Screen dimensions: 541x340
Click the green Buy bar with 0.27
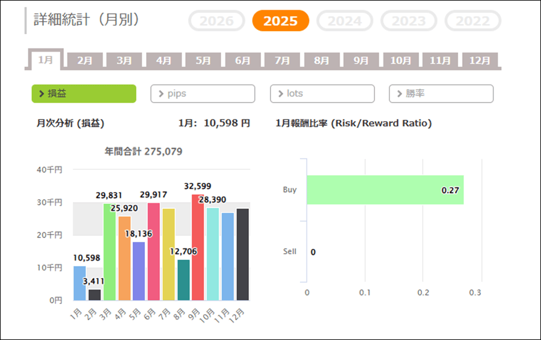click(x=385, y=190)
